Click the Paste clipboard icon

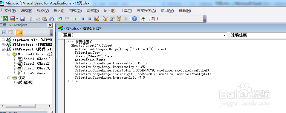[x=45, y=19]
